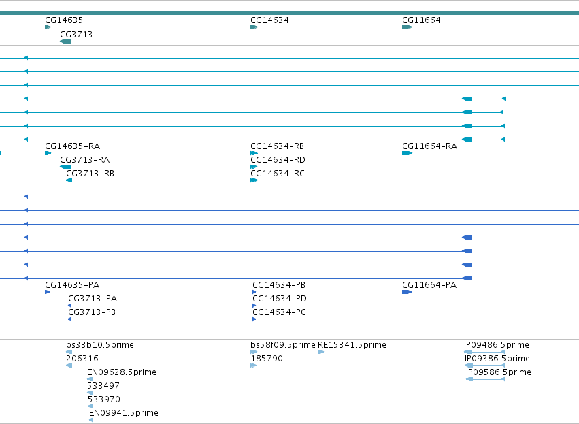Click the CG11664 gene label

pos(421,20)
